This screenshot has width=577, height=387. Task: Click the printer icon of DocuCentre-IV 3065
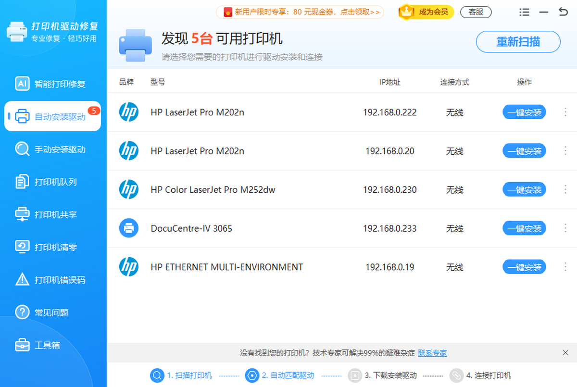coord(129,228)
